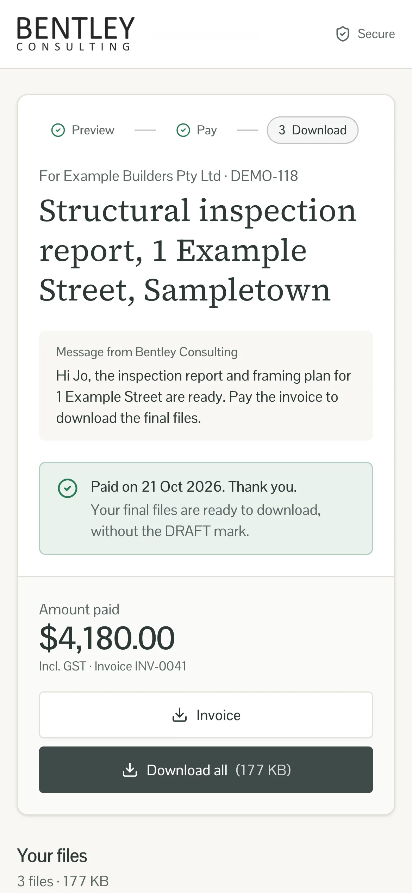Download the Invoice

tap(206, 715)
